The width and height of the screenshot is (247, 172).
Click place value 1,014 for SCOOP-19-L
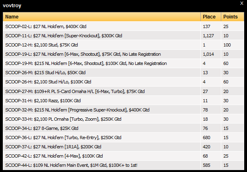pos(208,54)
